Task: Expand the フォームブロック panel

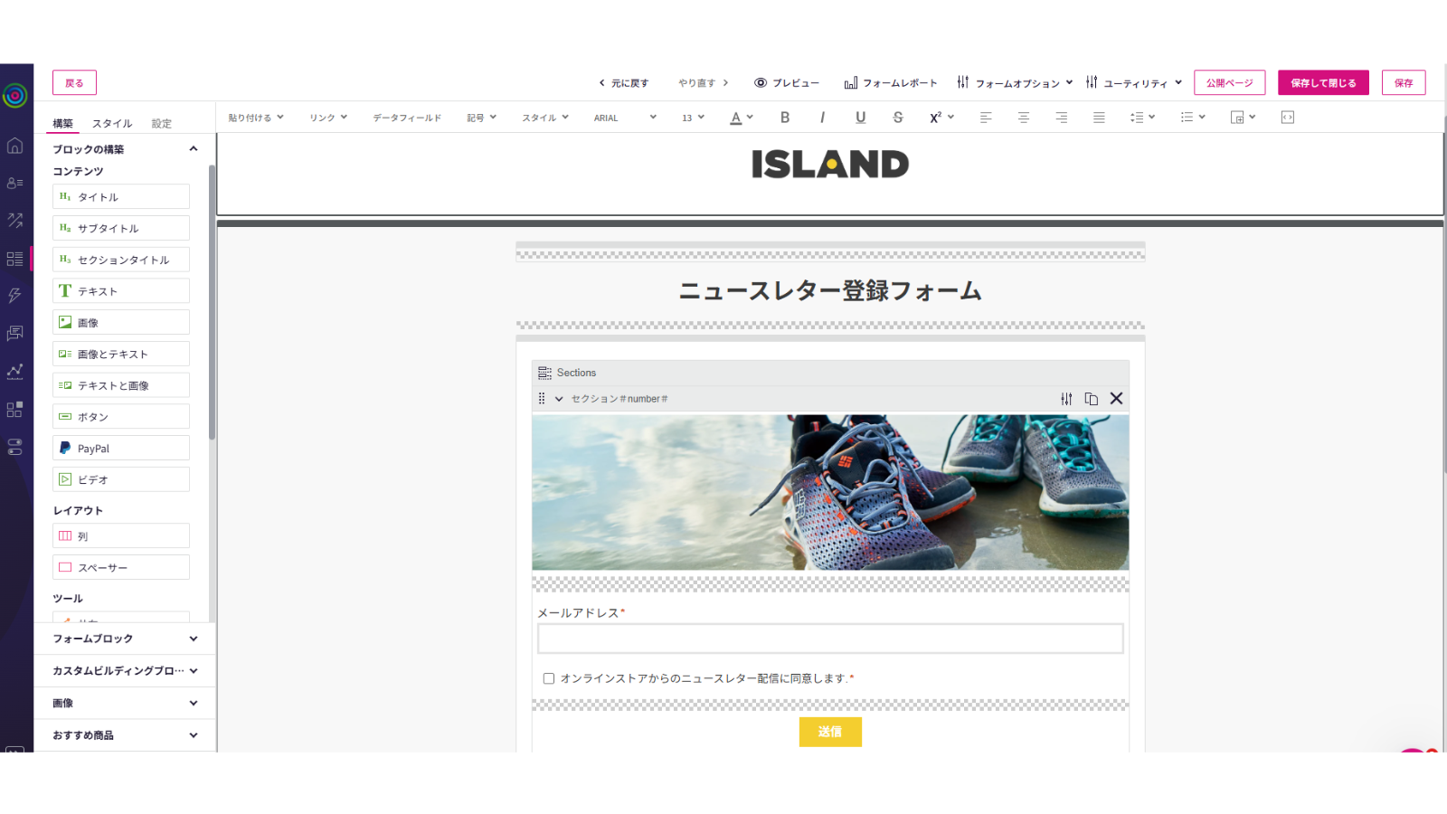Action: [125, 639]
